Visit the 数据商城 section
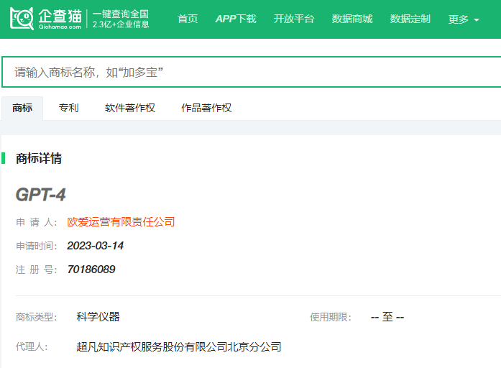The width and height of the screenshot is (501, 368). tap(352, 19)
